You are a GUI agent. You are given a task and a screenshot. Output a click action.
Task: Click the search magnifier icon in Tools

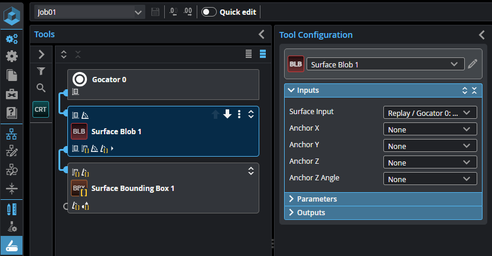[41, 88]
